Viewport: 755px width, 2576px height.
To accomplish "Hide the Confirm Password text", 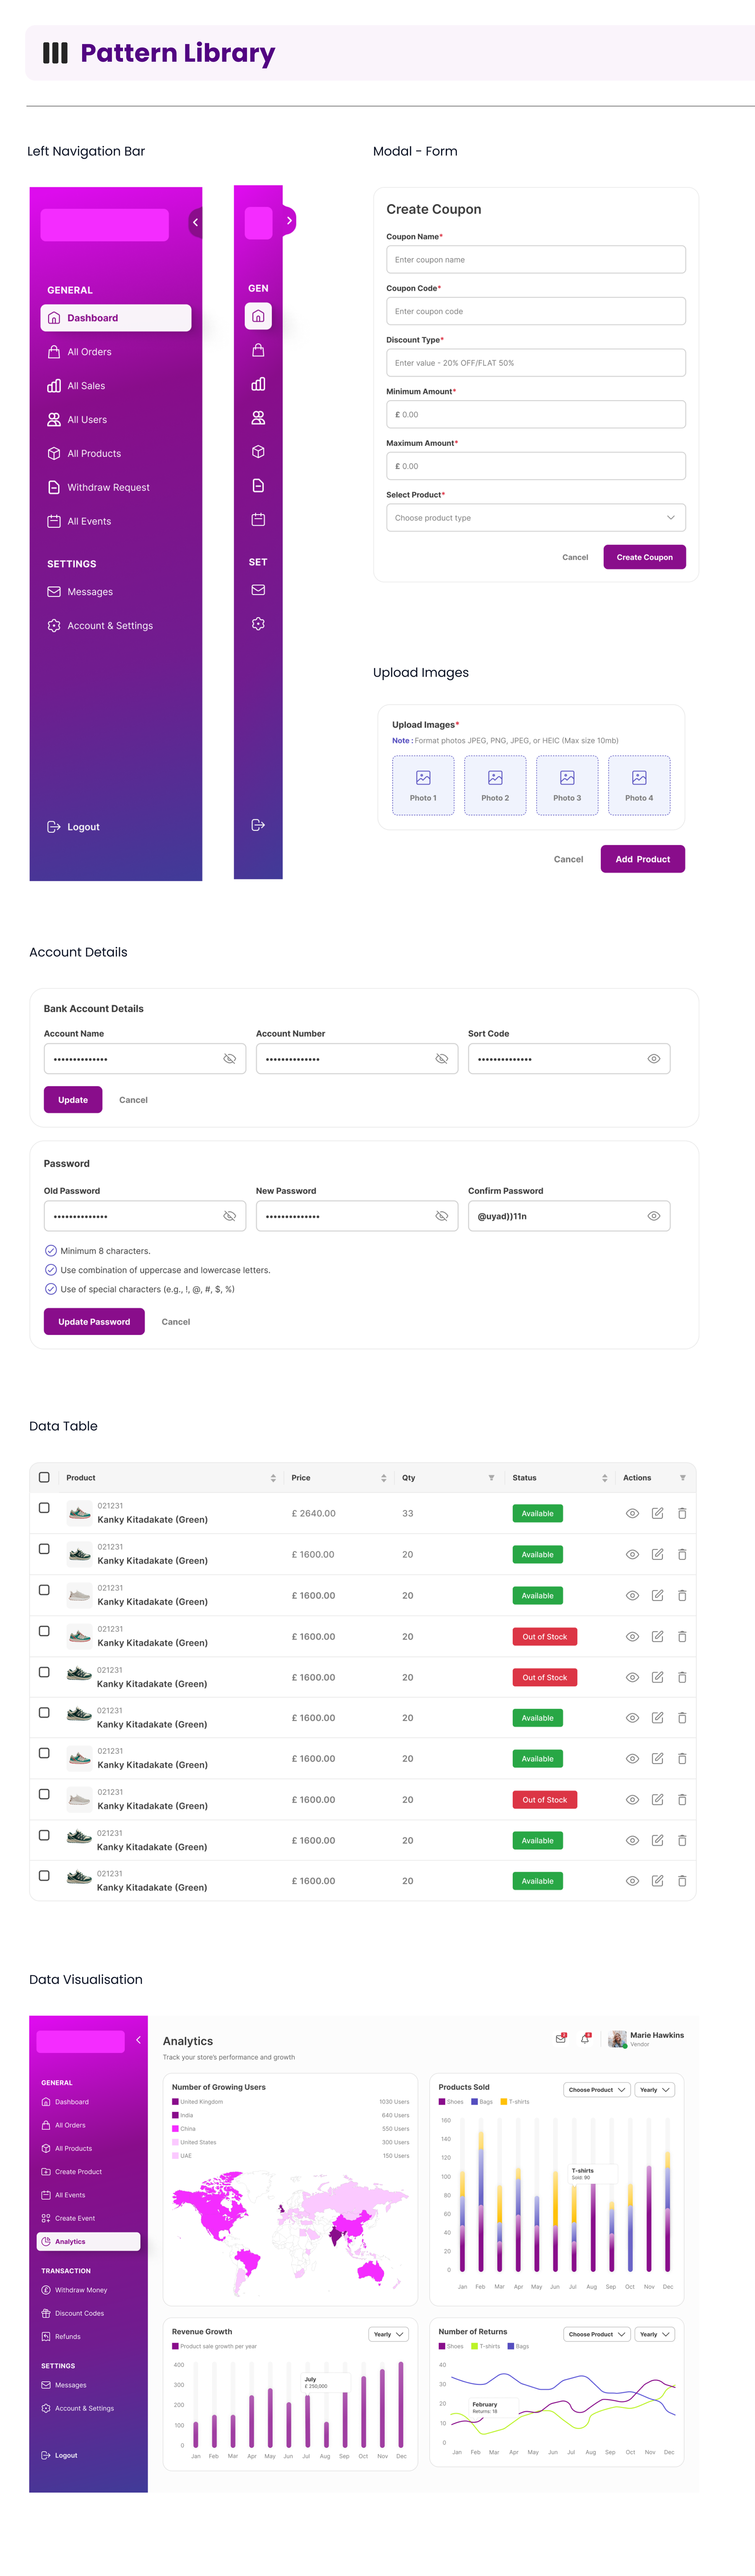I will [654, 1216].
